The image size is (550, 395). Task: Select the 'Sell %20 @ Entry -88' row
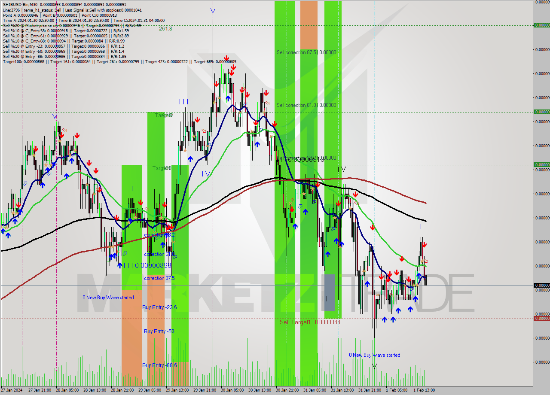click(64, 56)
